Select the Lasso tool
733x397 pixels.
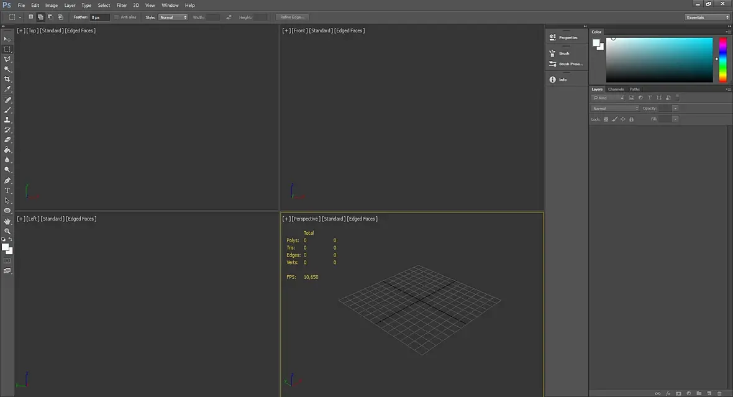7,59
